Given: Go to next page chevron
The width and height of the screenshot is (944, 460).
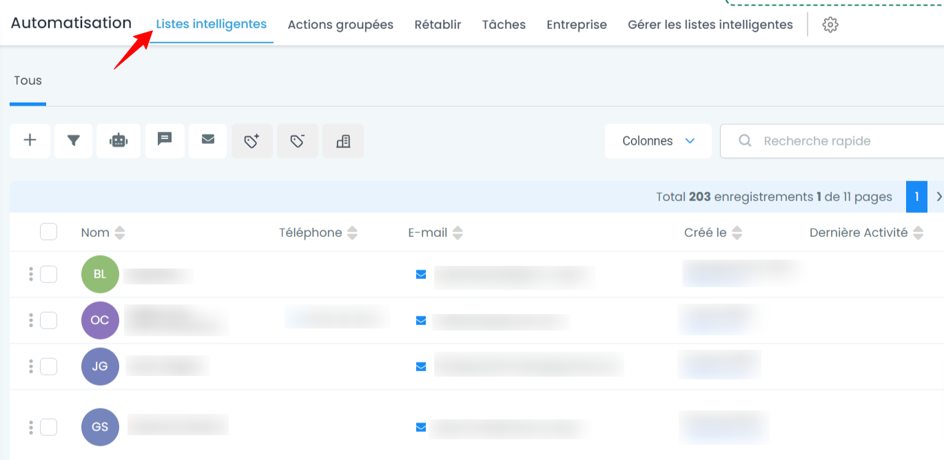Looking at the screenshot, I should [938, 197].
